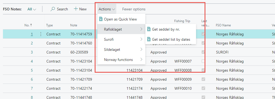Click the Get seddel by nr. icon

149,29
